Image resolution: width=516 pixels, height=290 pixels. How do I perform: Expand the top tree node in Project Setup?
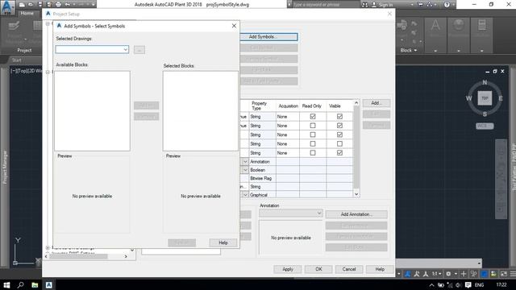click(48, 23)
